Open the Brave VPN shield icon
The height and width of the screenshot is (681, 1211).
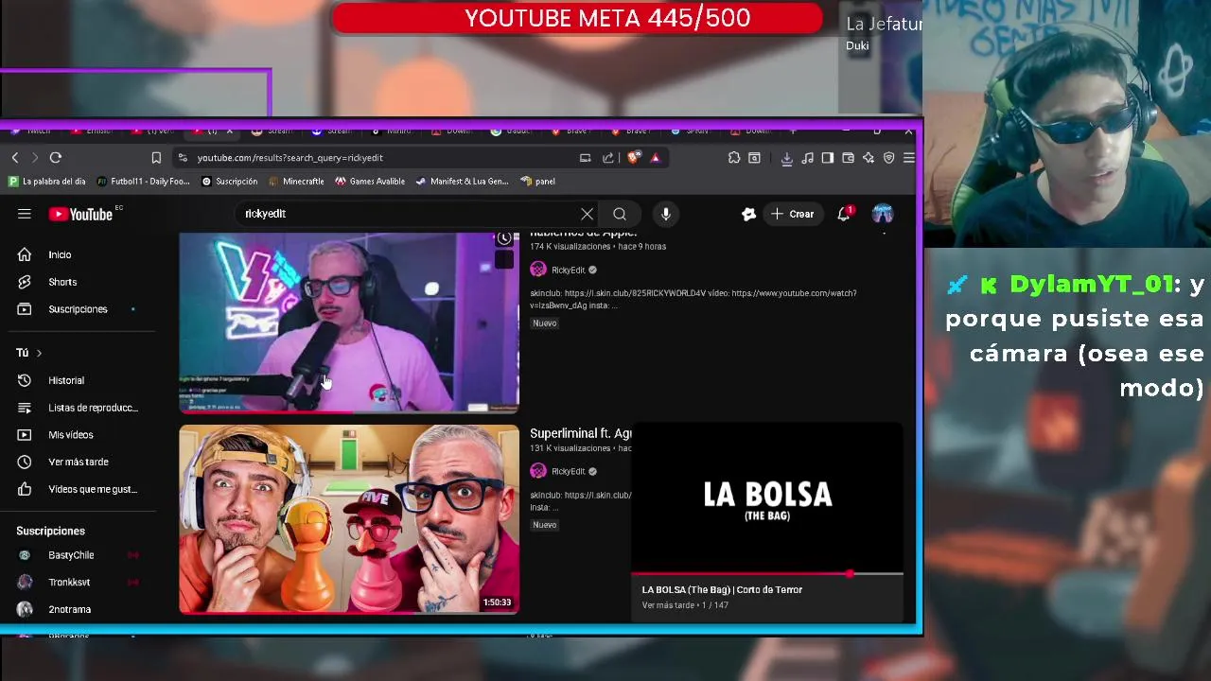pos(888,158)
